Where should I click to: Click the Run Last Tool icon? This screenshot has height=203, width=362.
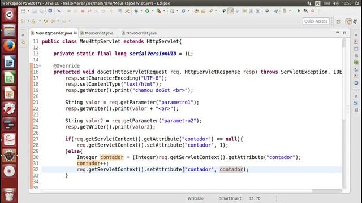click(x=158, y=11)
